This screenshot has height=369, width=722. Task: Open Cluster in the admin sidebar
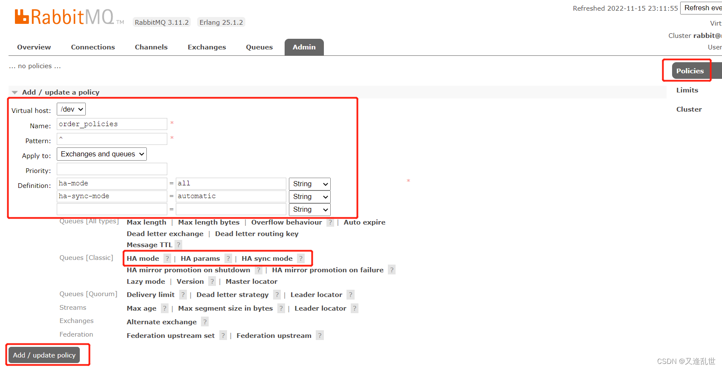(x=689, y=110)
